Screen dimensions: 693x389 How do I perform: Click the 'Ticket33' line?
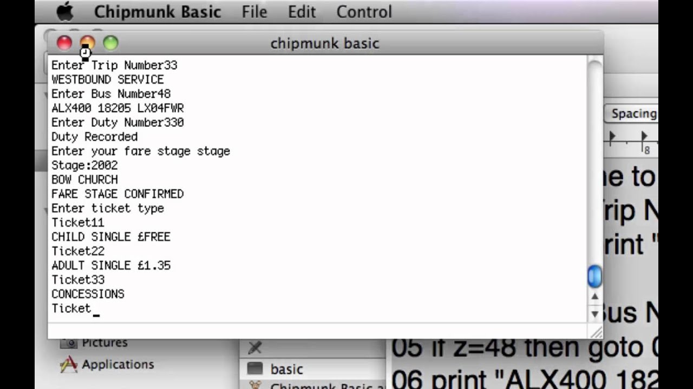tap(78, 280)
